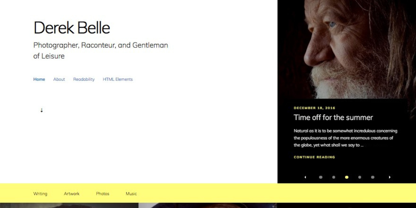Image resolution: width=416 pixels, height=208 pixels.
Task: Click the bearded man featured image
Action: (347, 49)
